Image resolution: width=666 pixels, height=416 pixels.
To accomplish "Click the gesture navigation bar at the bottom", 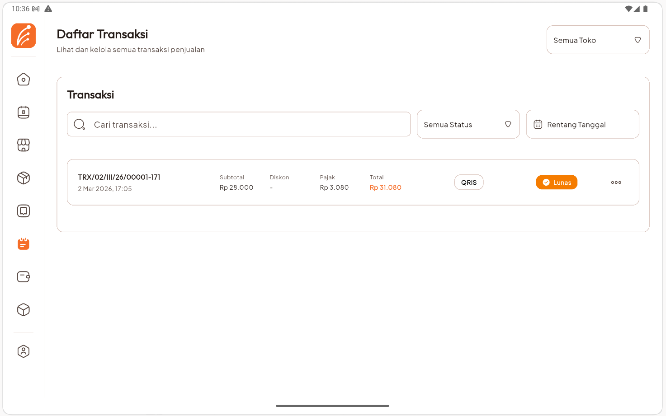I will (333, 406).
